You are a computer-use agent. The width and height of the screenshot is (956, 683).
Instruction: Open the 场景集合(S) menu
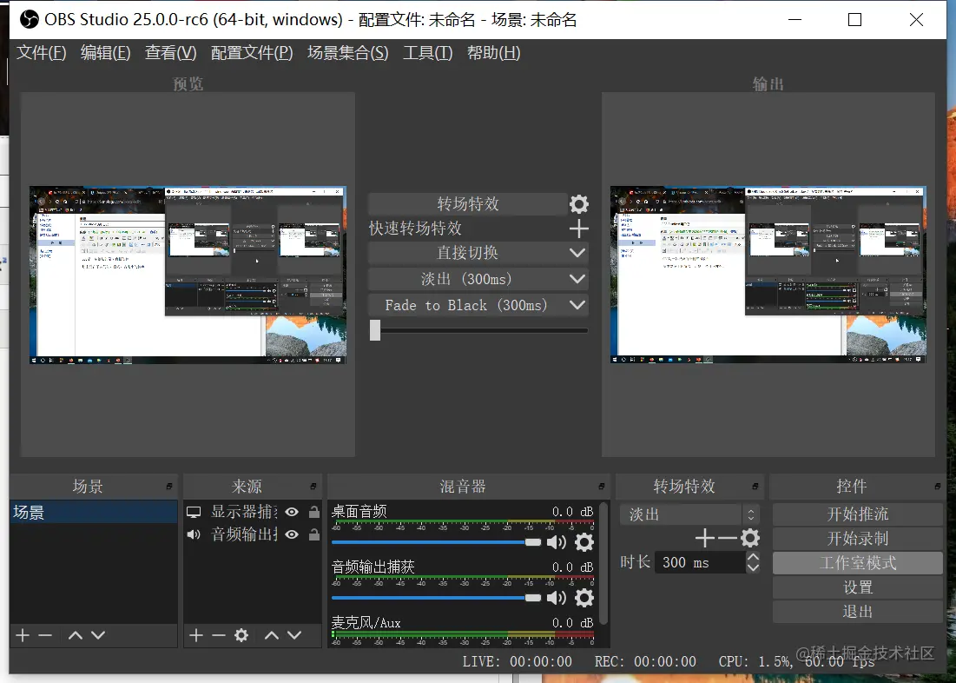[347, 52]
